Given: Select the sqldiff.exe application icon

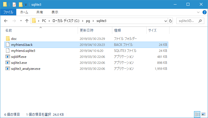Looking at the screenshot, I should click(8, 57).
